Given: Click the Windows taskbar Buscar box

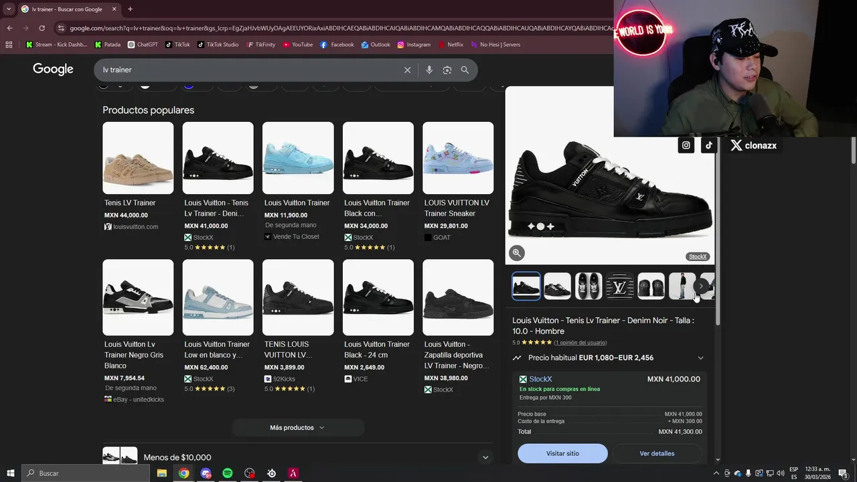Looking at the screenshot, I should point(86,473).
